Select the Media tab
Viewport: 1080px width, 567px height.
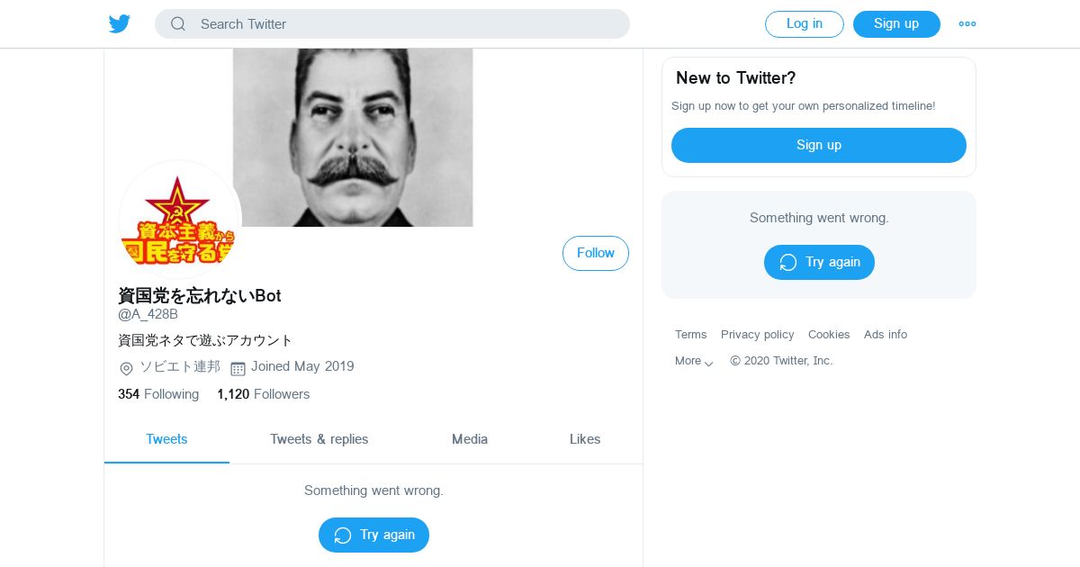pos(469,439)
